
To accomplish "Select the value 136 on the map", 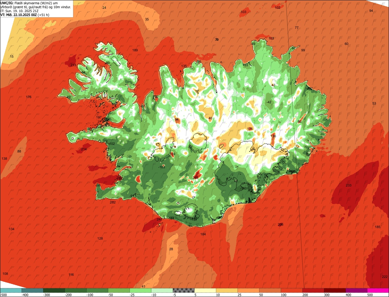I will tap(273, 136).
